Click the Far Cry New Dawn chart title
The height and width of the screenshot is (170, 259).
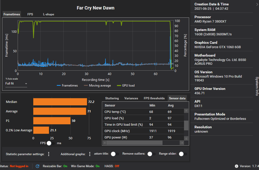(95, 8)
